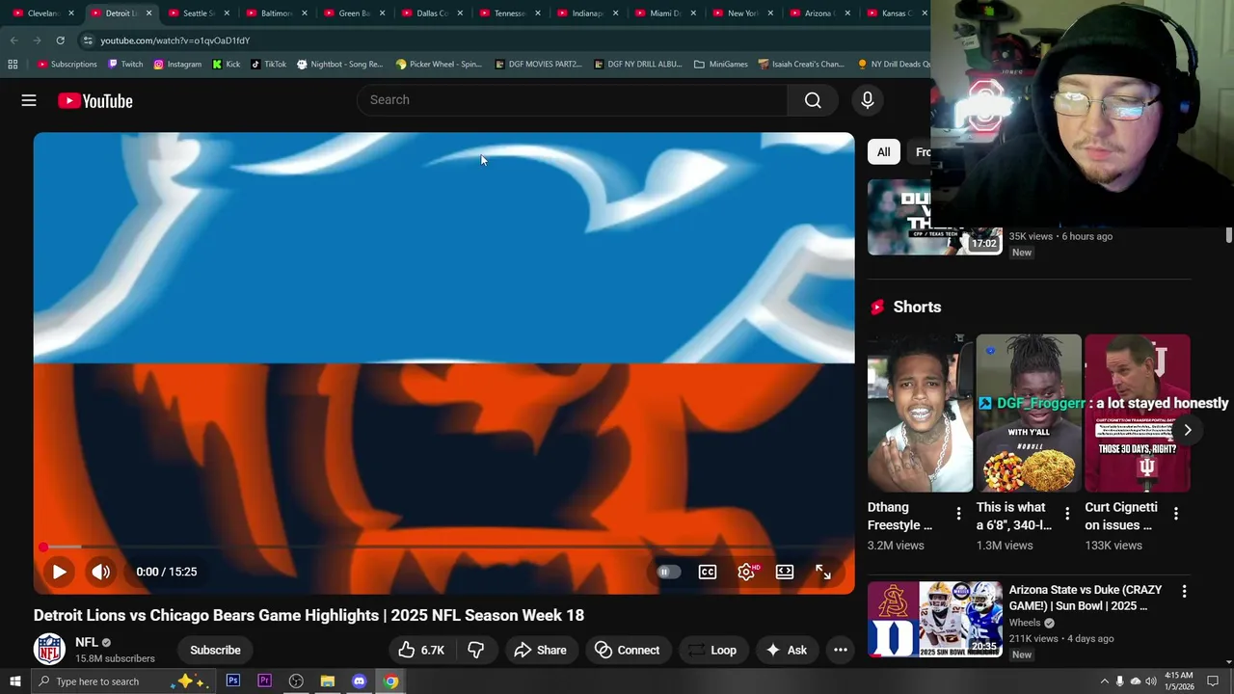This screenshot has width=1234, height=694.
Task: Play the Lions vs Bears video
Action: pos(59,572)
